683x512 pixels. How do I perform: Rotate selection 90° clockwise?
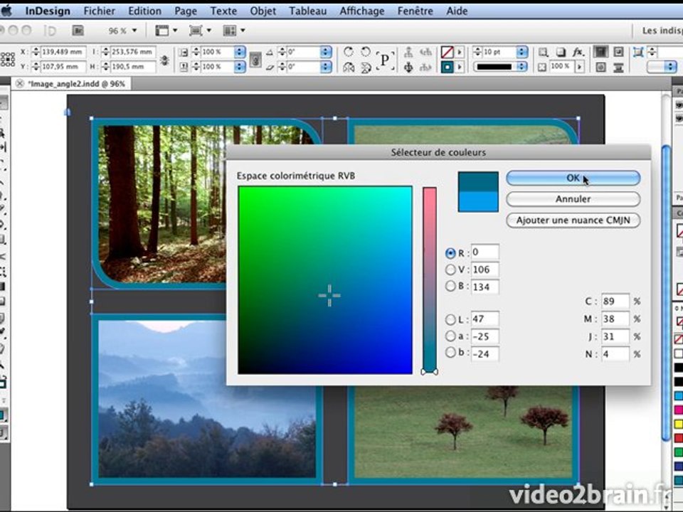(x=349, y=52)
